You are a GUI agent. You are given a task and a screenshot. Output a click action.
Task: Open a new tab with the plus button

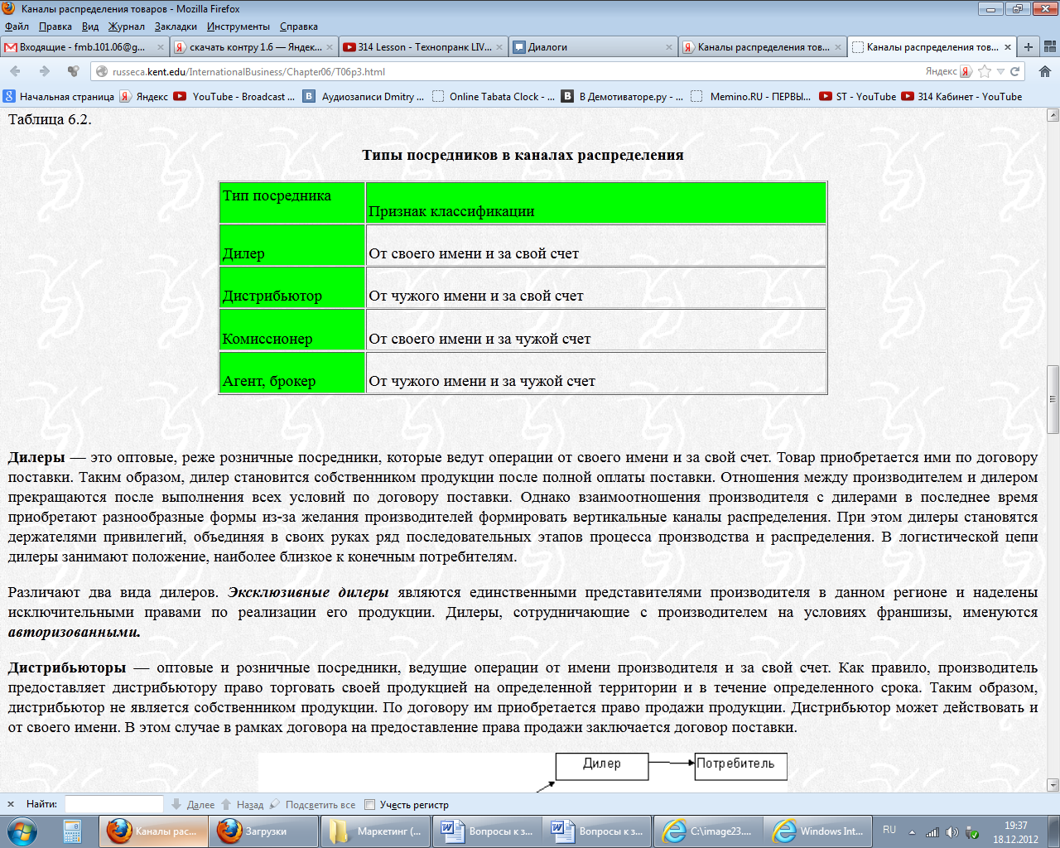pyautogui.click(x=1028, y=47)
